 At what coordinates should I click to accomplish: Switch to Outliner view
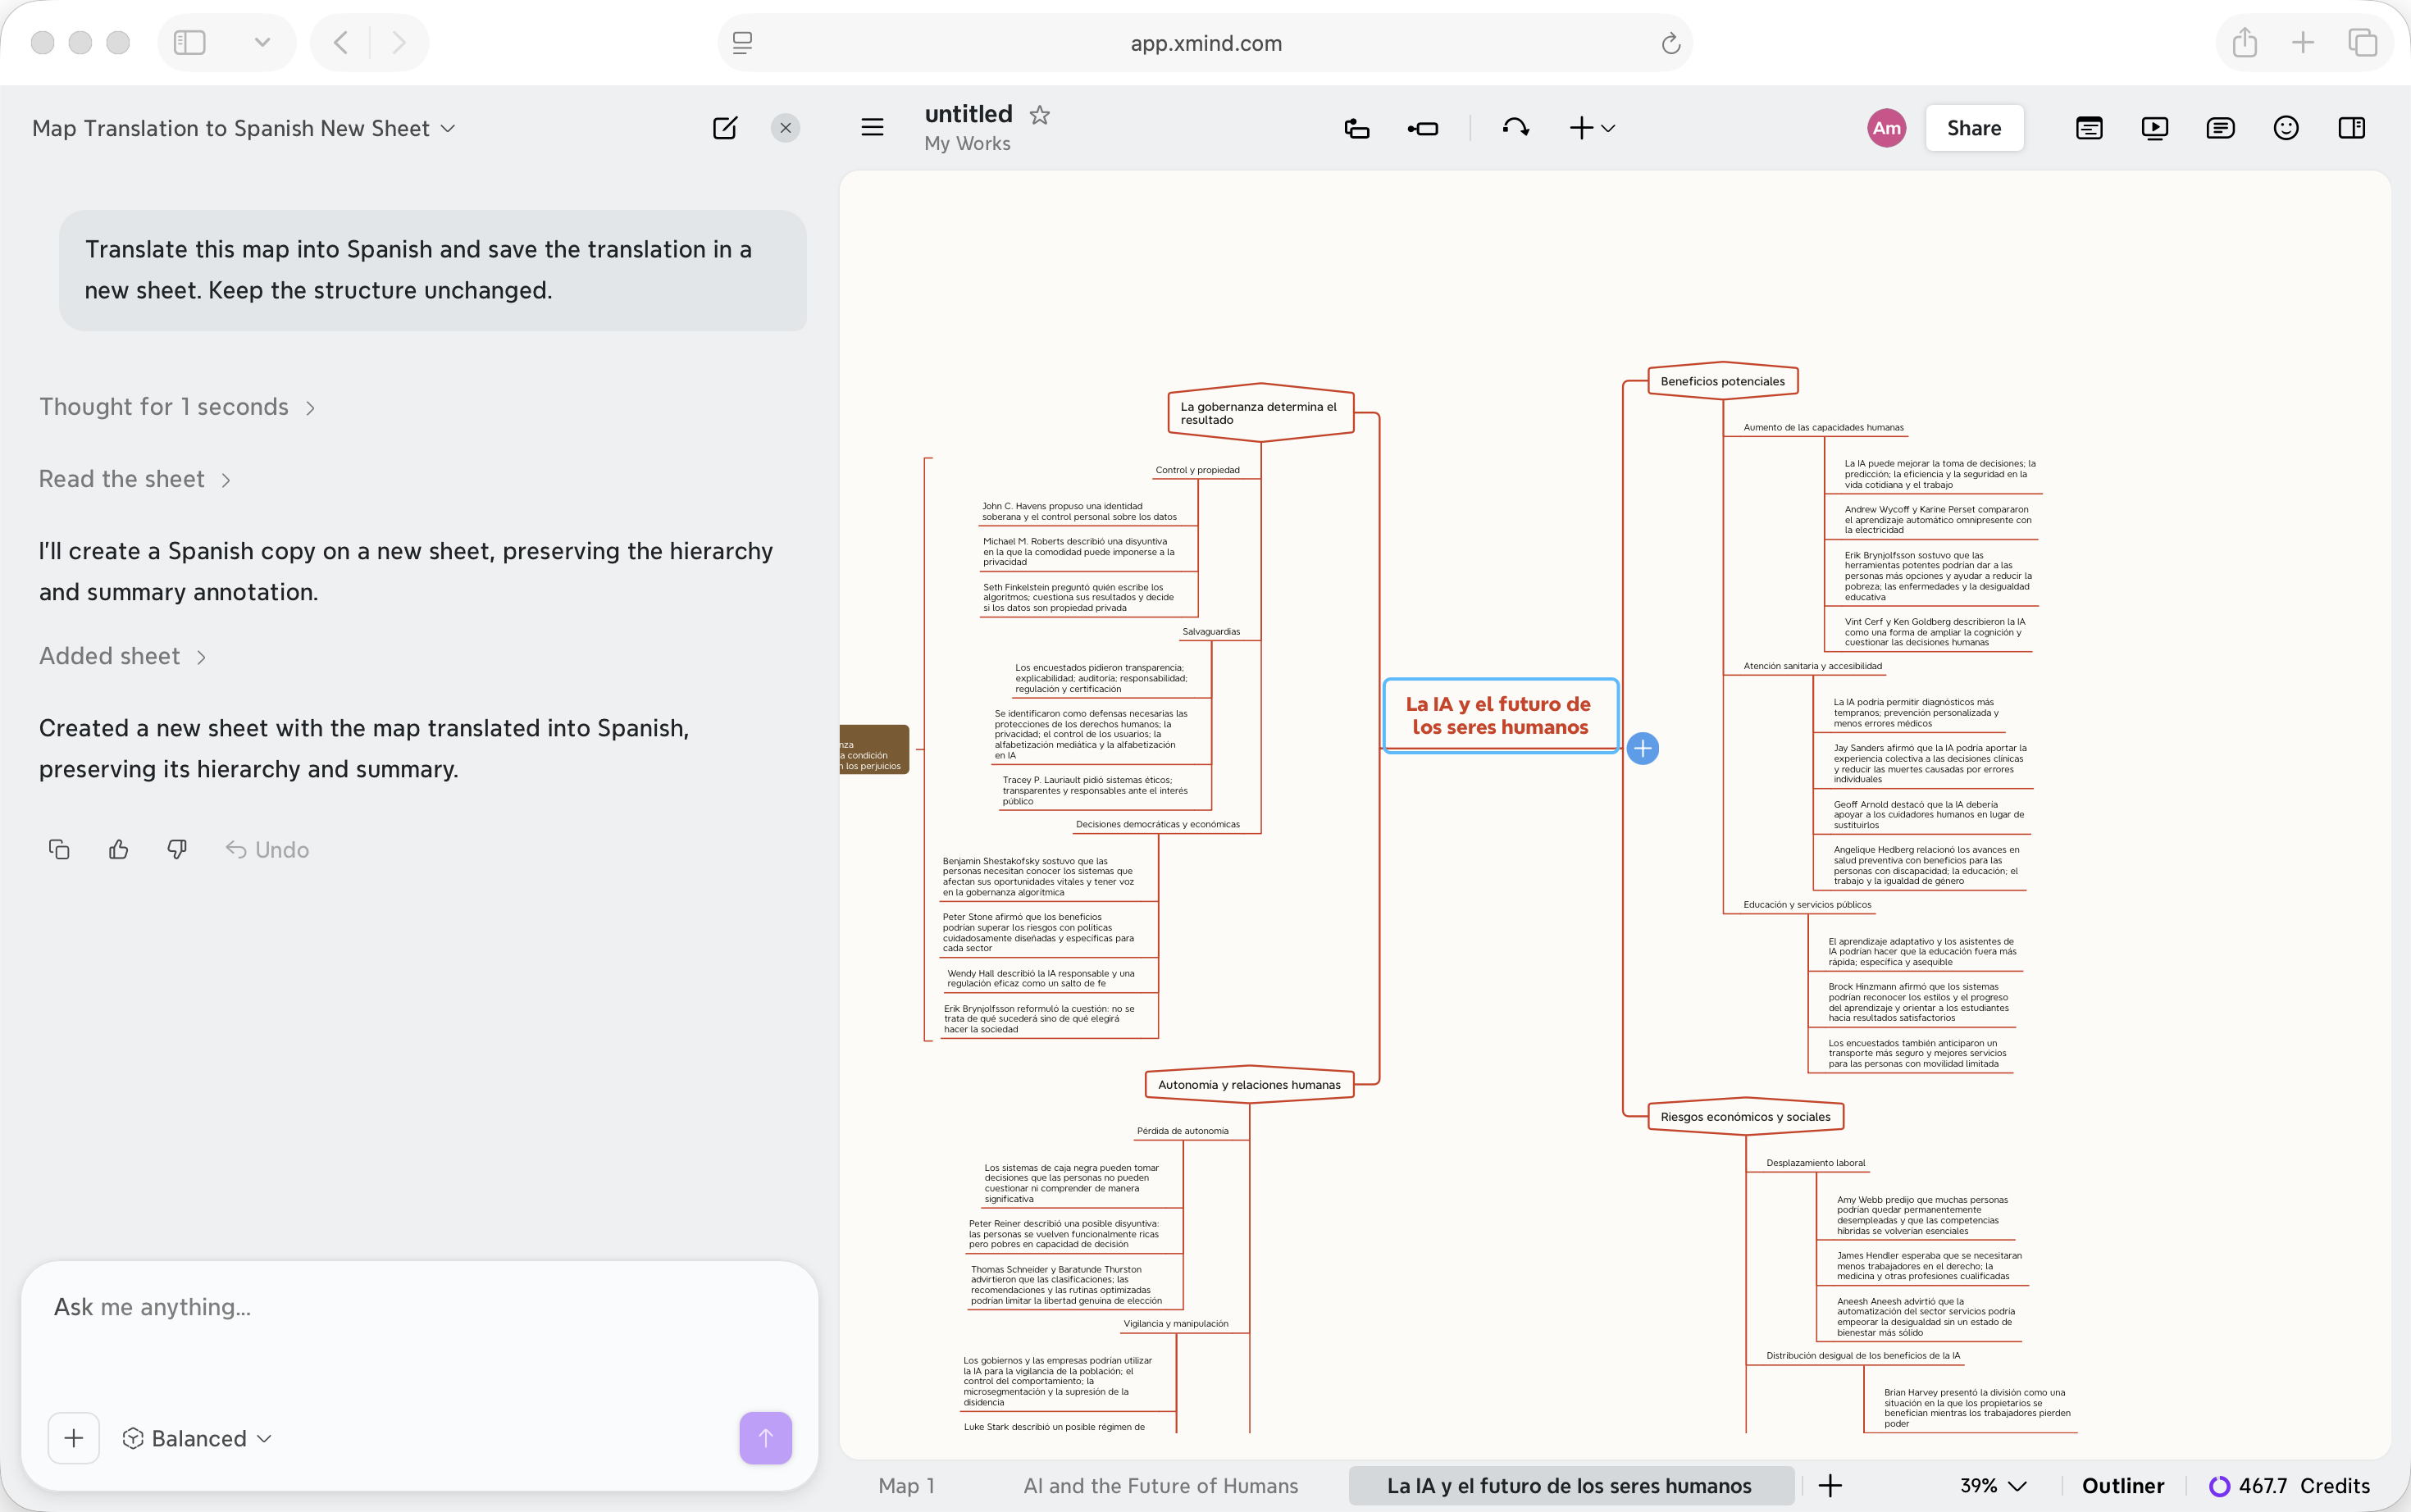[2123, 1486]
